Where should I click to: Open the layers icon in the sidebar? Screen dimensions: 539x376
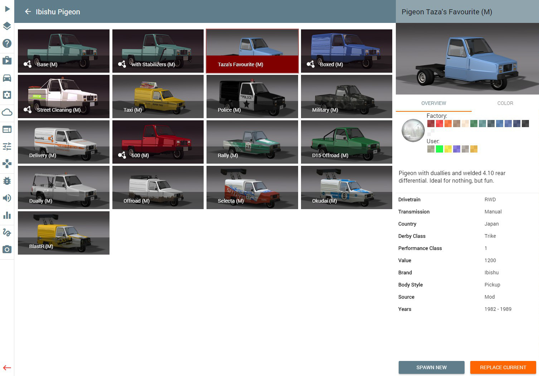click(x=7, y=26)
